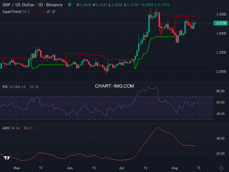229x172 pixels.
Task: Open chart settings gear icon
Action: [x=221, y=168]
